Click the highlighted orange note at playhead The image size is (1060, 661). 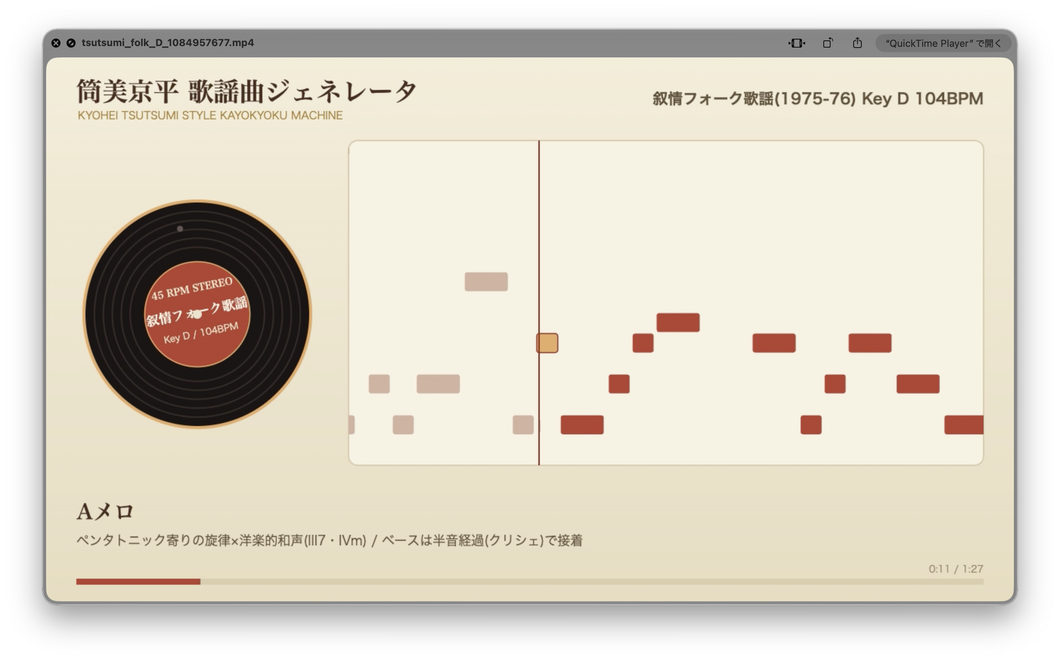[547, 343]
